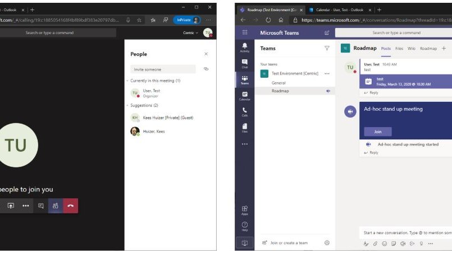452x253 pixels.
Task: Open Apps store in Teams sidebar
Action: pos(245,210)
